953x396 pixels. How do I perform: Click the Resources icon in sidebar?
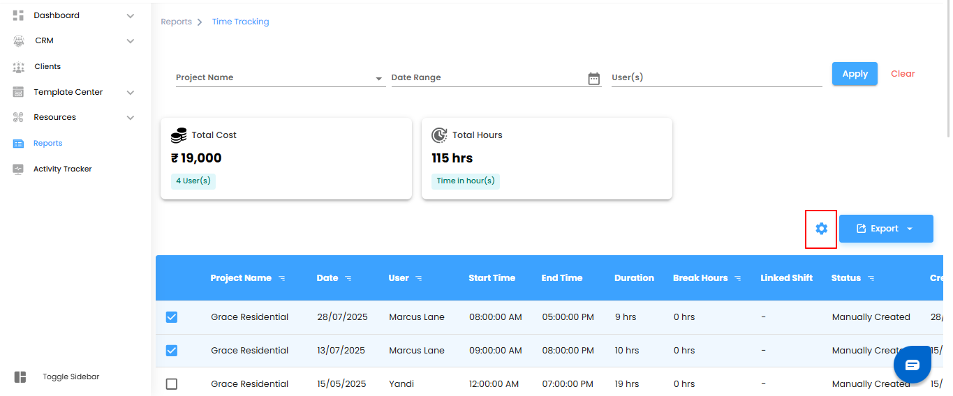(19, 118)
